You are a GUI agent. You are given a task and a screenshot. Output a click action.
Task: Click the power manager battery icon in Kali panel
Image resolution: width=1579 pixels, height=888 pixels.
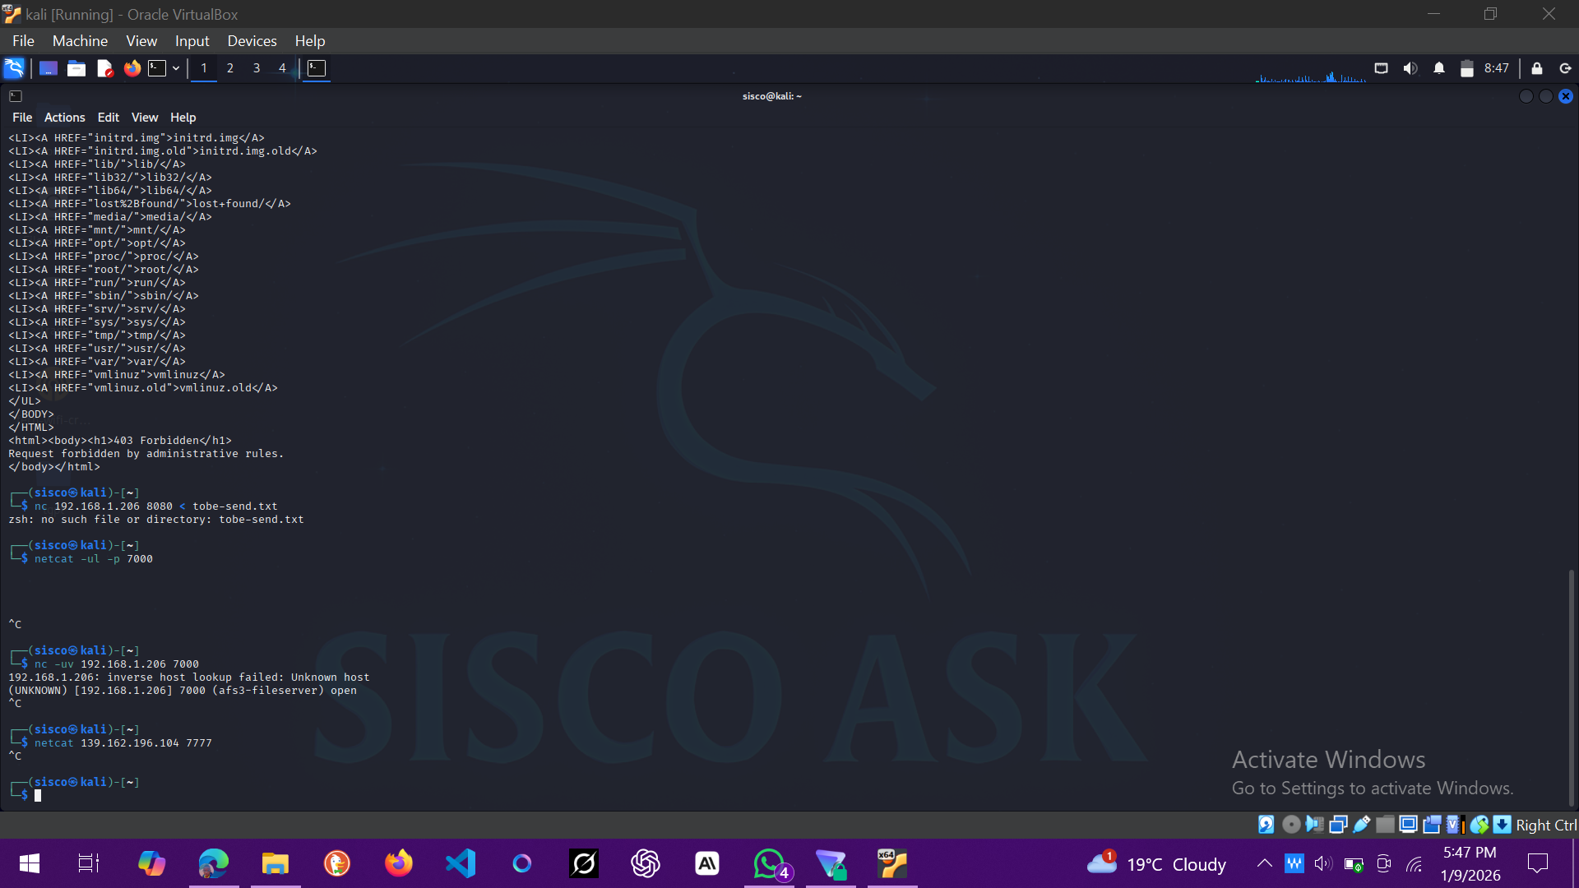click(x=1466, y=68)
